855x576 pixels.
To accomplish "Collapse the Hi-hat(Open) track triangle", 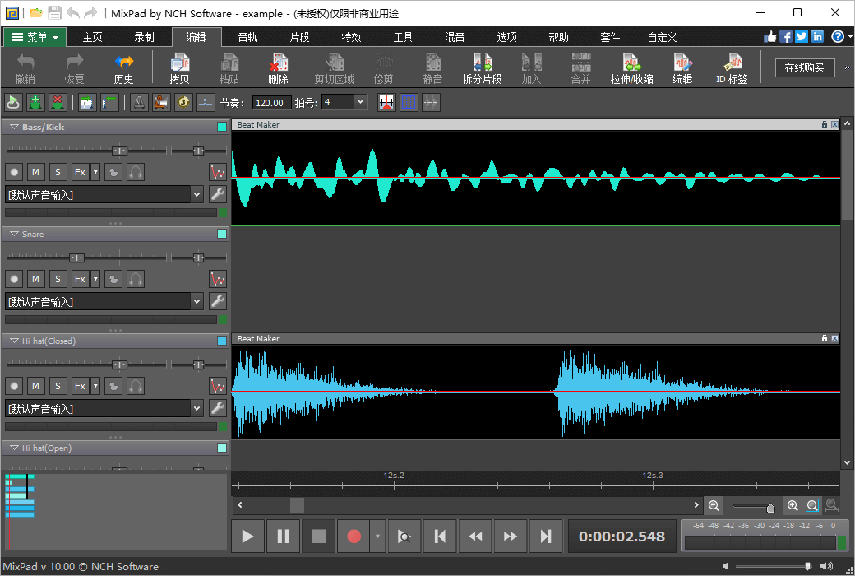I will [14, 448].
